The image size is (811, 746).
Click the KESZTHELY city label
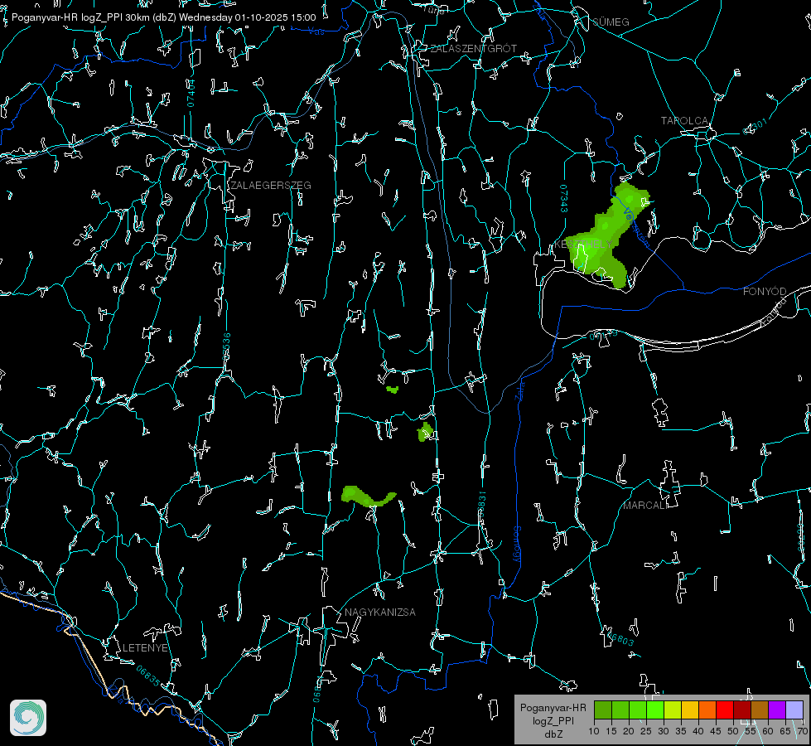[583, 245]
